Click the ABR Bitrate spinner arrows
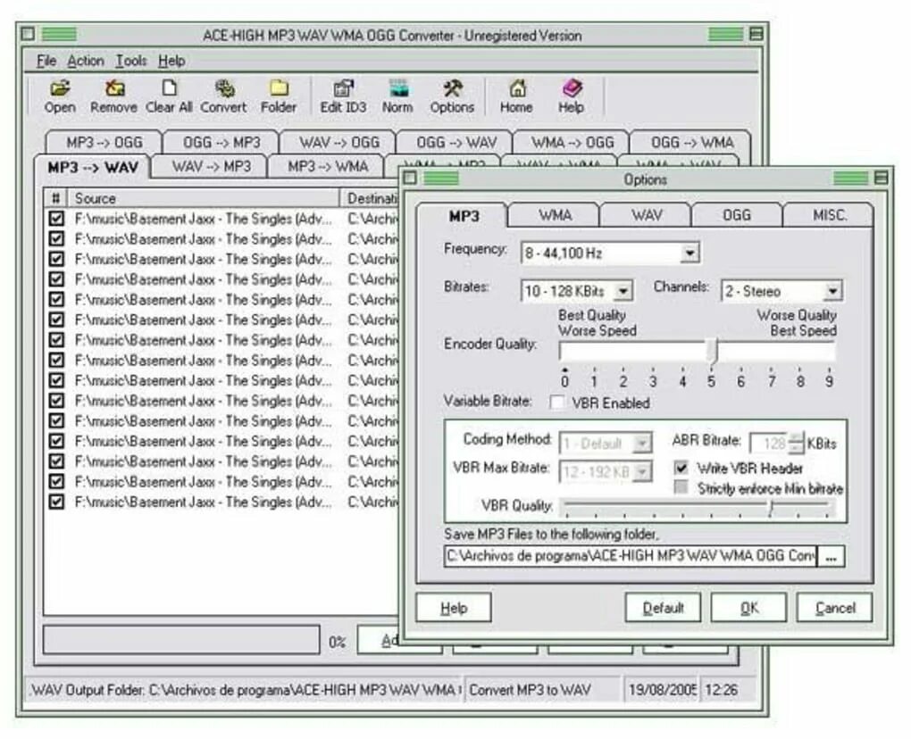911x739 pixels. 797,443
